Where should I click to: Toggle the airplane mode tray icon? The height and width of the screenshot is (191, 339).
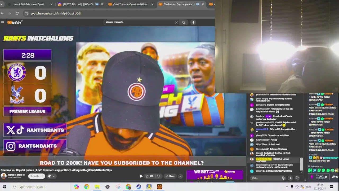click(x=297, y=187)
